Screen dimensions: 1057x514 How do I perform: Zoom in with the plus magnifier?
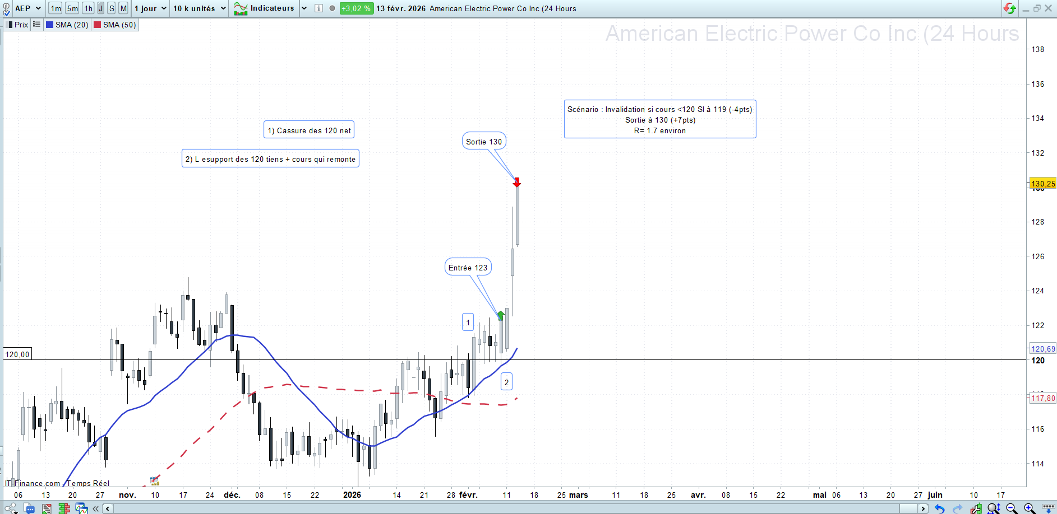[1030, 508]
